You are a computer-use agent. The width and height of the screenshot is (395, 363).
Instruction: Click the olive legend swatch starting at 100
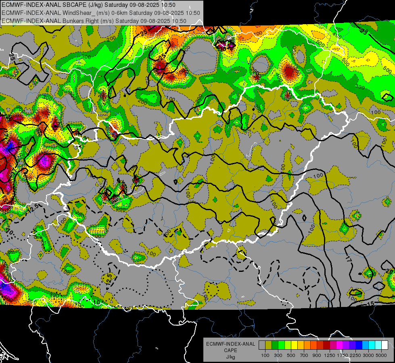[269, 345]
